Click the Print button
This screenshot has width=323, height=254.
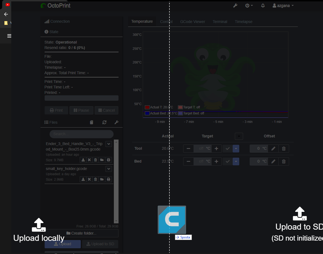(56, 110)
